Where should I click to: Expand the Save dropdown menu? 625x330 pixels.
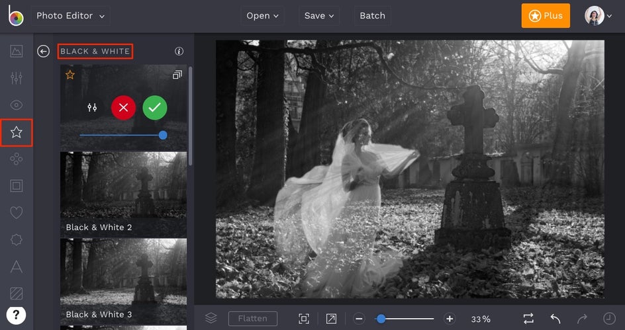(x=319, y=16)
